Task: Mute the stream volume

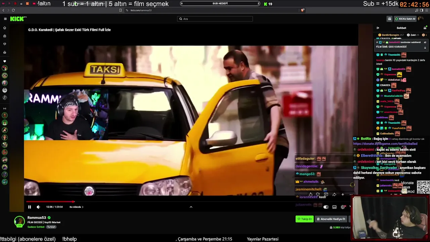Action: (38, 207)
